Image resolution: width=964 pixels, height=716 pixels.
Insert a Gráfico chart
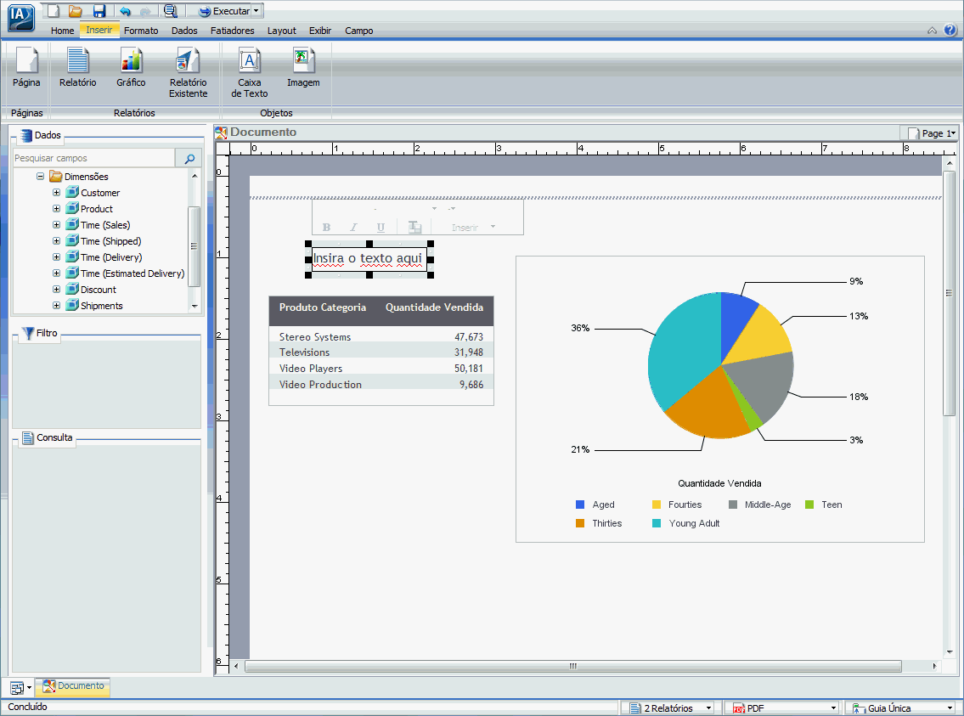(x=131, y=68)
